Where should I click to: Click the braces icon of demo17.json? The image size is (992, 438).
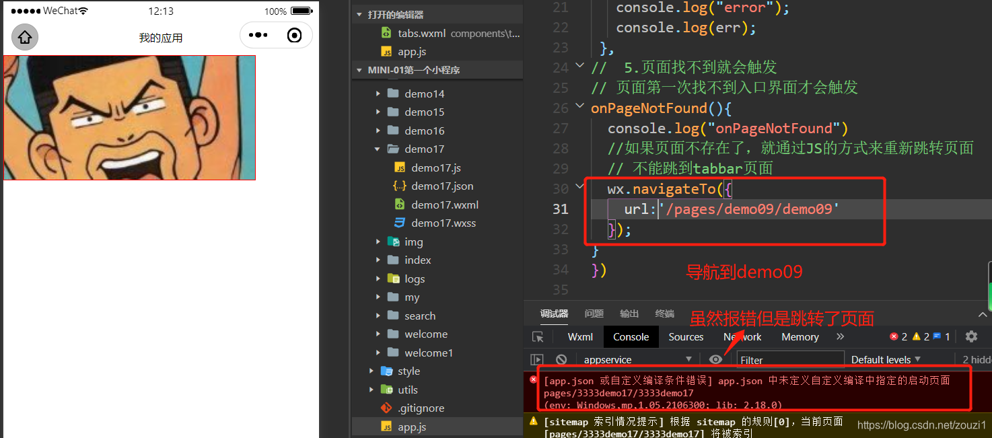(400, 186)
